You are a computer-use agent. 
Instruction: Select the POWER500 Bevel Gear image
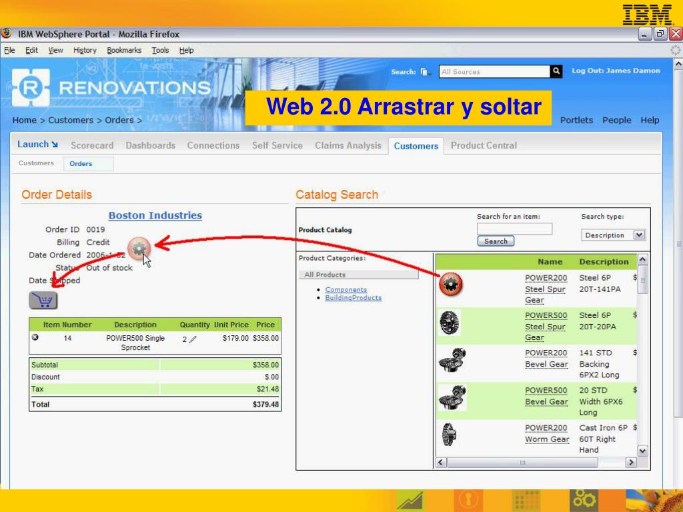tap(453, 397)
